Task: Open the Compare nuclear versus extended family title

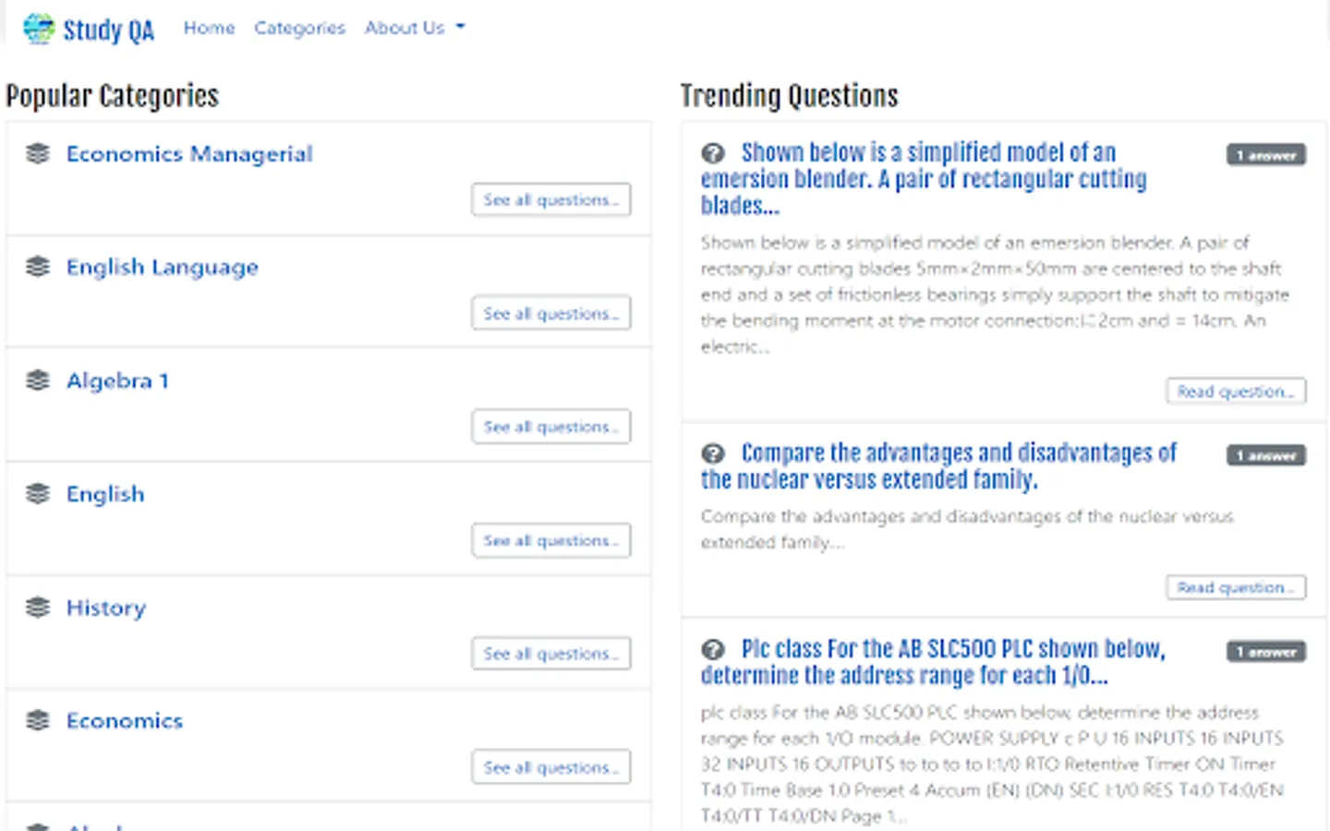Action: 938,466
